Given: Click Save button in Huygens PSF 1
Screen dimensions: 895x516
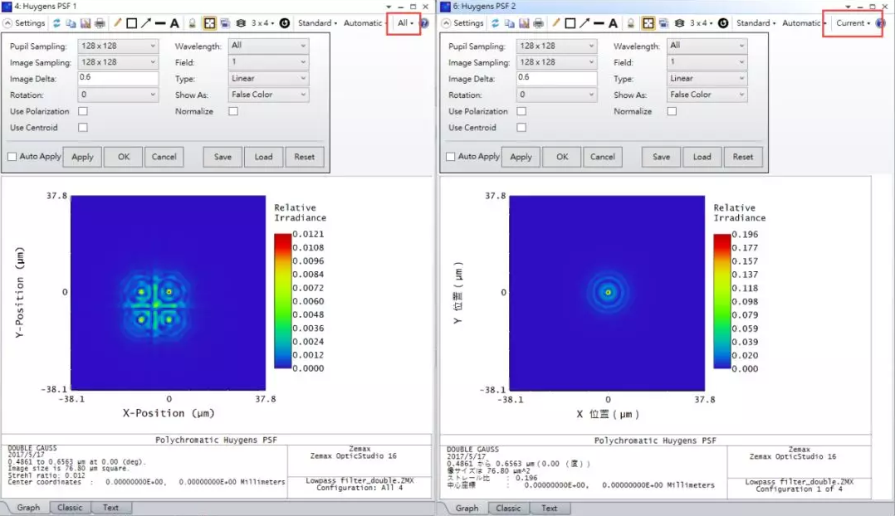Looking at the screenshot, I should coord(223,157).
